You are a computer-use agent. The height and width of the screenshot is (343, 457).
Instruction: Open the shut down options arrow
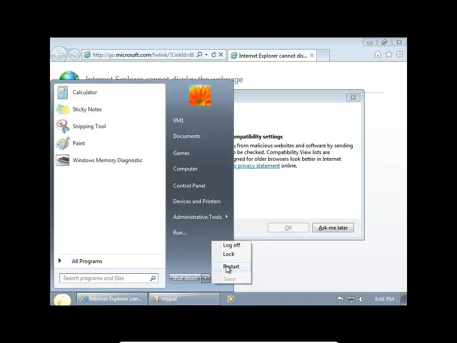[206, 278]
